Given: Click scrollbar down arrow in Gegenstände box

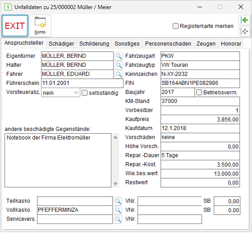Looking at the screenshot, I should point(115,184).
